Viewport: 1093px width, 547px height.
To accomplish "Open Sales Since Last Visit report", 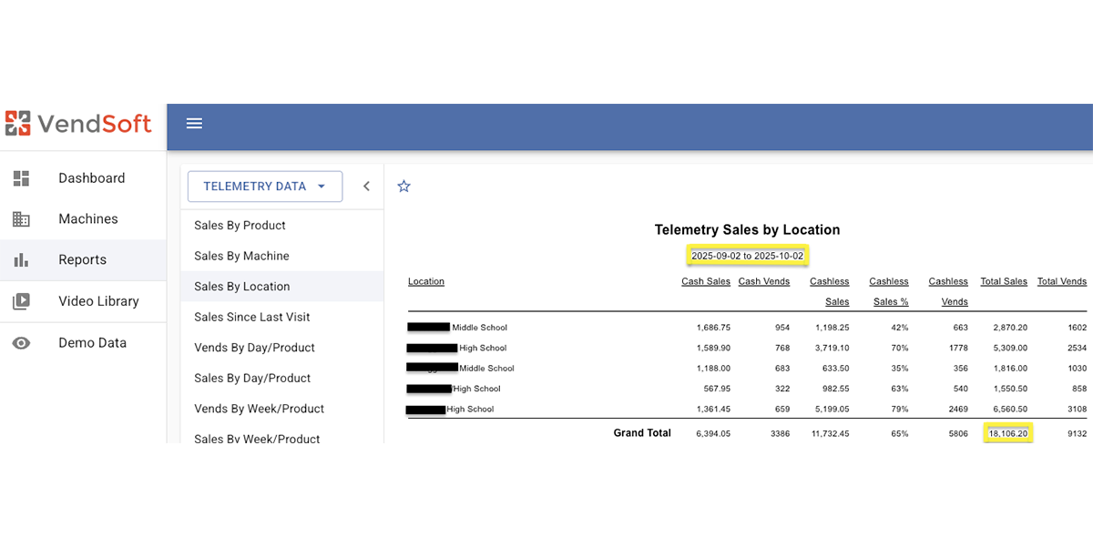I will click(x=251, y=318).
